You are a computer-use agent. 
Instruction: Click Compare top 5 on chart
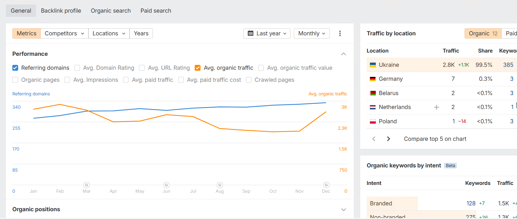(435, 139)
